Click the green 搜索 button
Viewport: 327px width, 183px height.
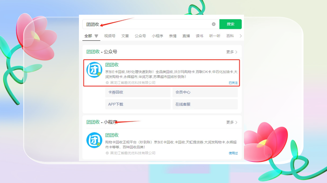pos(230,24)
